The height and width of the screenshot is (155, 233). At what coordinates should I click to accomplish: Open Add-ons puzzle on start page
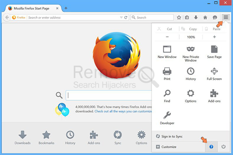[94, 138]
